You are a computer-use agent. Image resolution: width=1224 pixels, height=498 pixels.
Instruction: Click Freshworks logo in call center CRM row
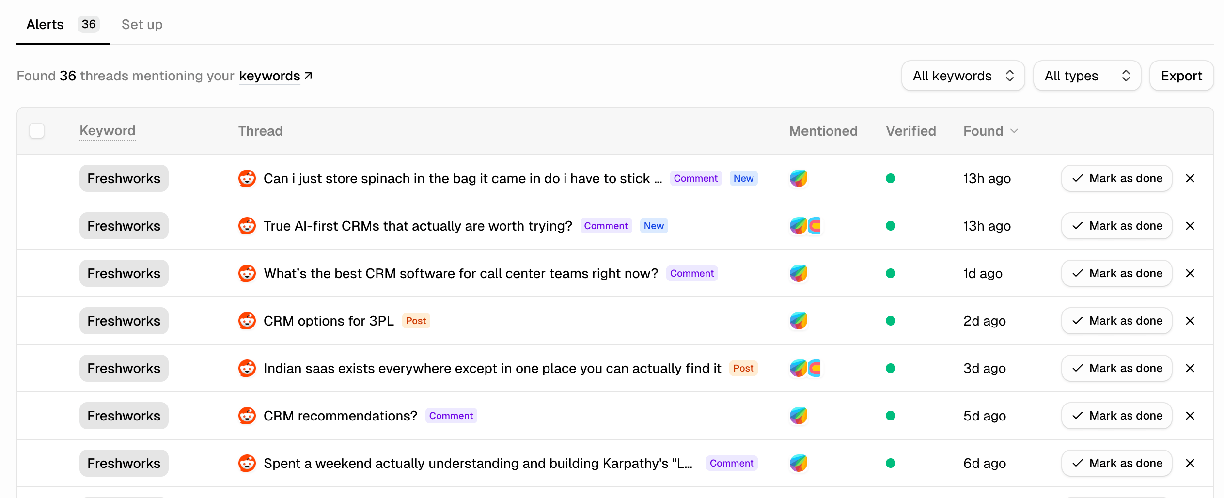[799, 273]
